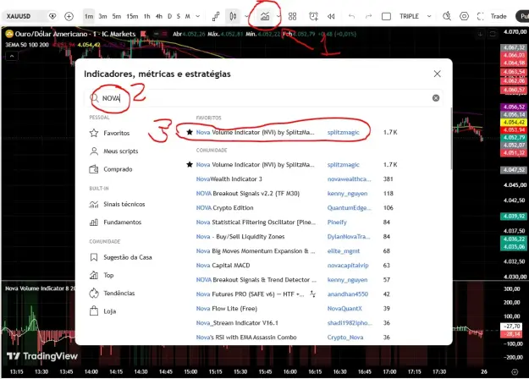The image size is (529, 379).
Task: Click the redo arrow
Action: [x=368, y=16]
